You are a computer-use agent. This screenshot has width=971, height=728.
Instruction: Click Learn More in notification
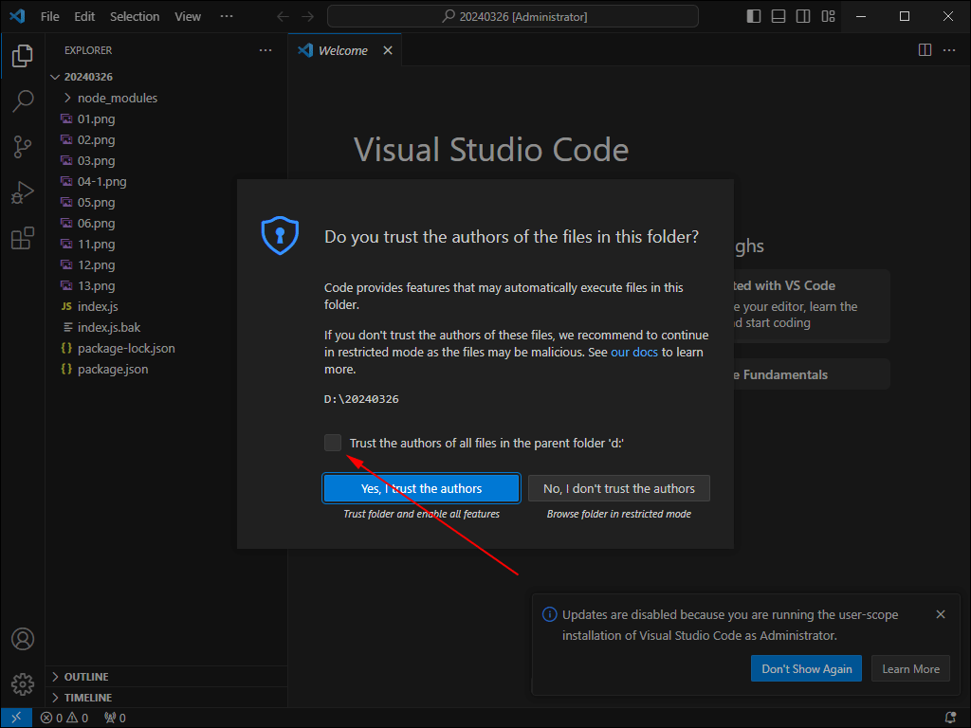click(910, 668)
